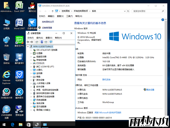Launch the Word 2007 desktop shortcut
170x128 pixels.
tap(19, 23)
